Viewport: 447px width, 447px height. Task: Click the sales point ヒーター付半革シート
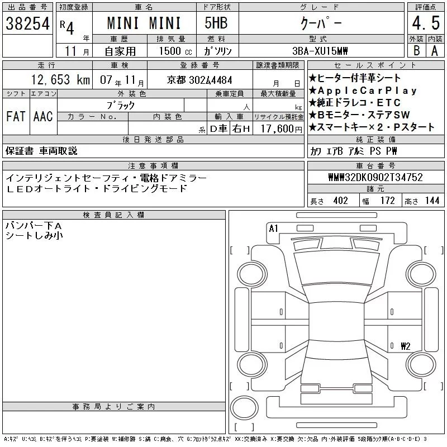[x=355, y=78]
